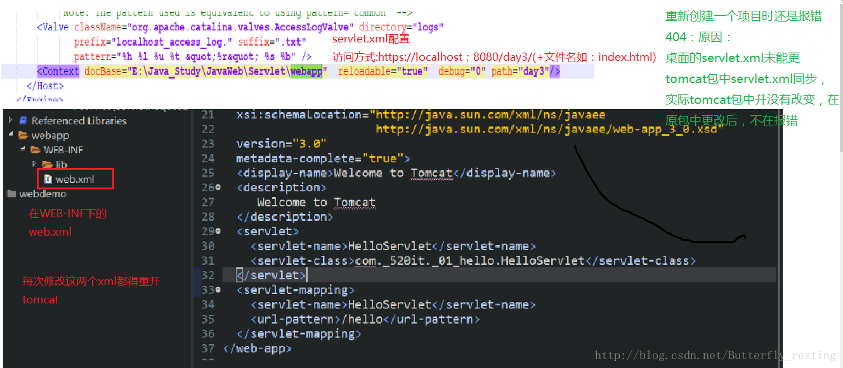Select the lib folder label
The image size is (843, 368).
(x=62, y=165)
